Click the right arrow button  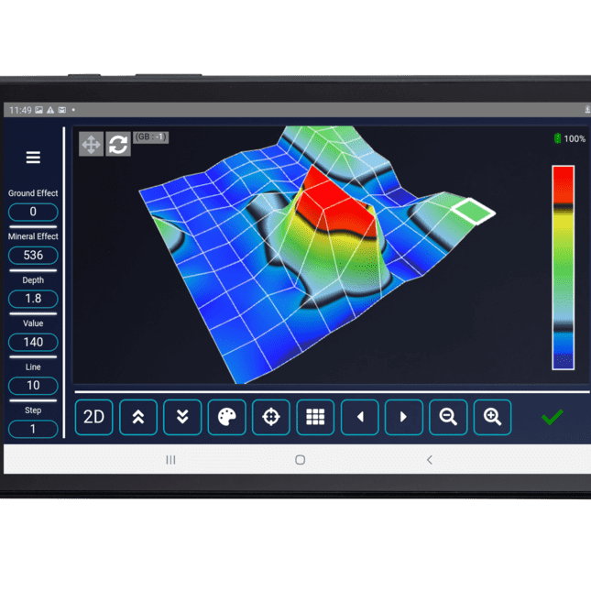click(x=404, y=417)
